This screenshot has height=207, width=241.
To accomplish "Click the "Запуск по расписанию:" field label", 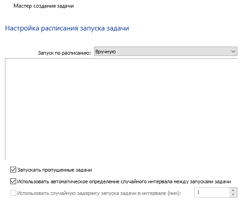I will (x=64, y=53).
